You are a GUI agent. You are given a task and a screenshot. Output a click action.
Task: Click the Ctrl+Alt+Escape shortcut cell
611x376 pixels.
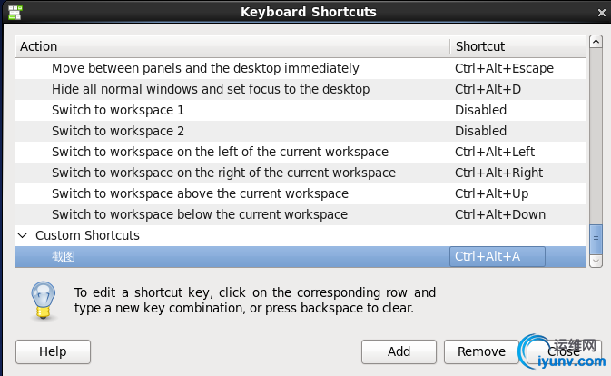point(504,68)
